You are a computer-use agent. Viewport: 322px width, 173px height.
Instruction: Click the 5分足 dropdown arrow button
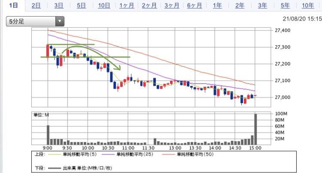tap(60, 21)
